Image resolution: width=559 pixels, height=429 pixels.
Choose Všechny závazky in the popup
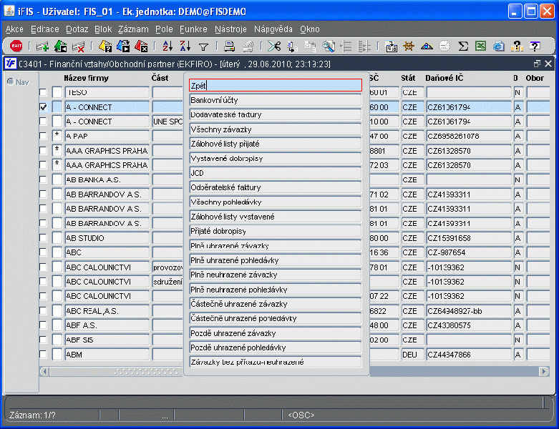click(276, 129)
